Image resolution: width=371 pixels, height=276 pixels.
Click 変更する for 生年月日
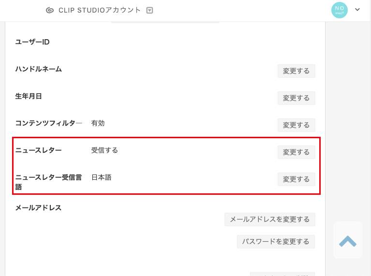pyautogui.click(x=296, y=98)
